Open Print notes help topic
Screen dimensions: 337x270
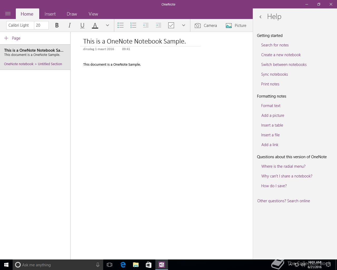[x=270, y=84]
